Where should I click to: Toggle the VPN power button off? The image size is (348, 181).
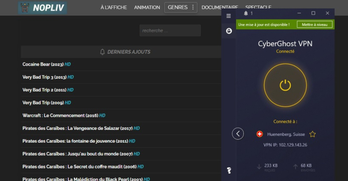point(285,85)
